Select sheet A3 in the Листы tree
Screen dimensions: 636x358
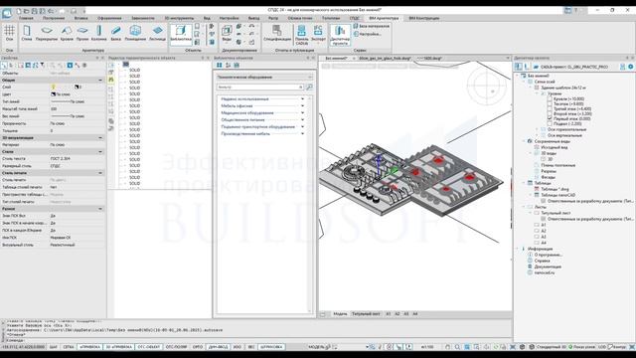(544, 237)
